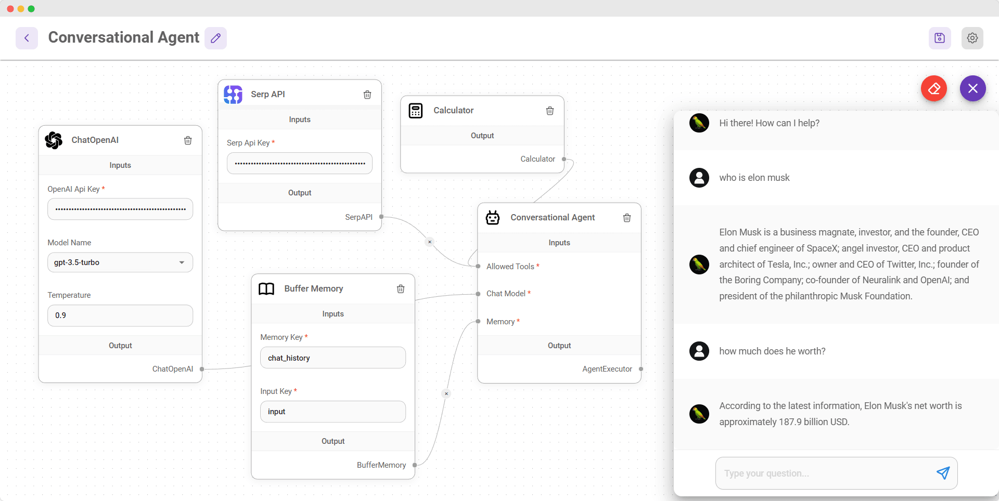Expand the ChatOpenAI Output section

(x=120, y=345)
